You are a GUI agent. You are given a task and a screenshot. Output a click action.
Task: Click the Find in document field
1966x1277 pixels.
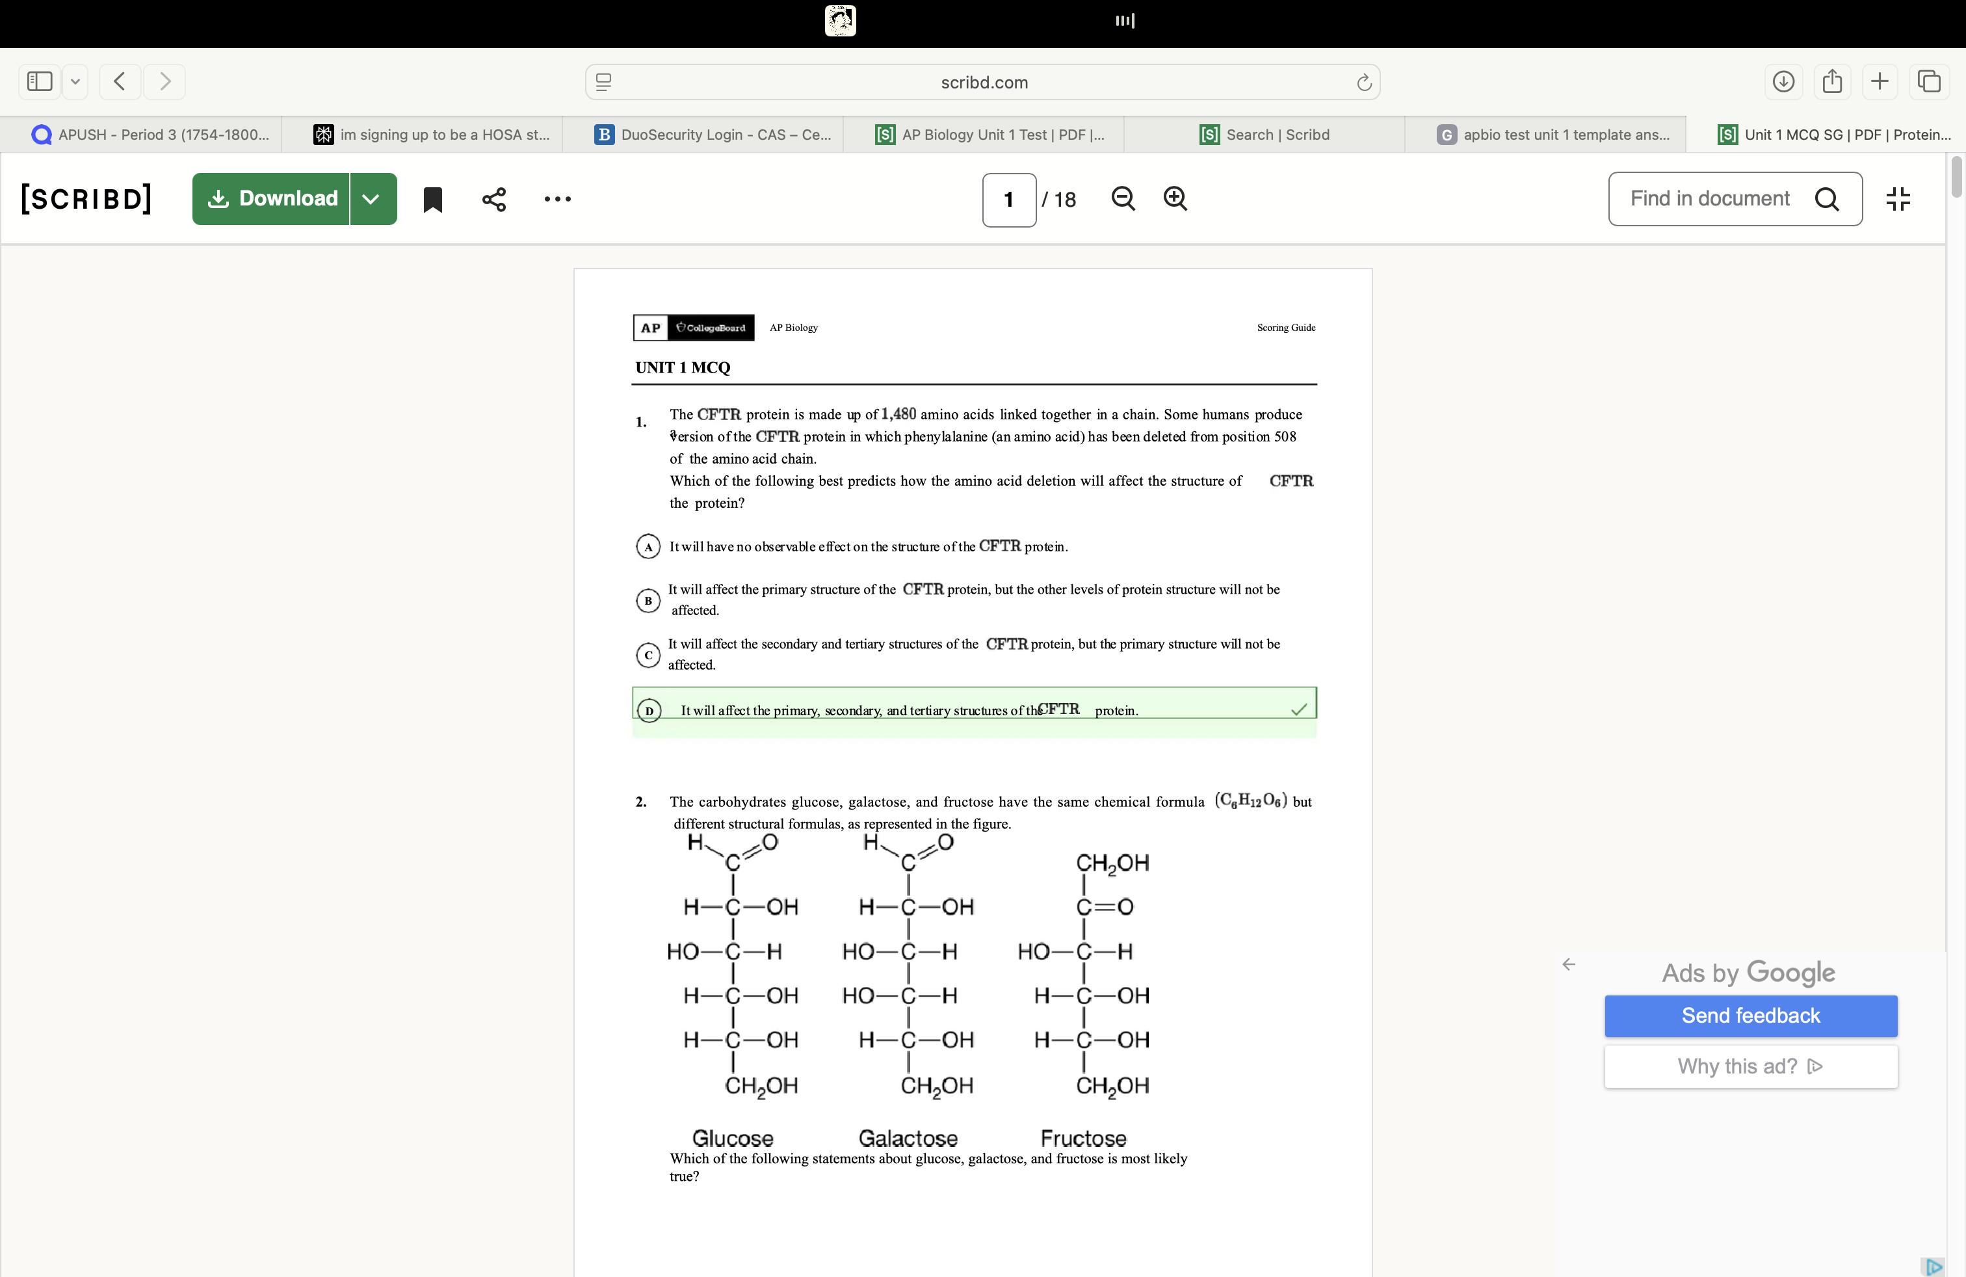[1710, 199]
